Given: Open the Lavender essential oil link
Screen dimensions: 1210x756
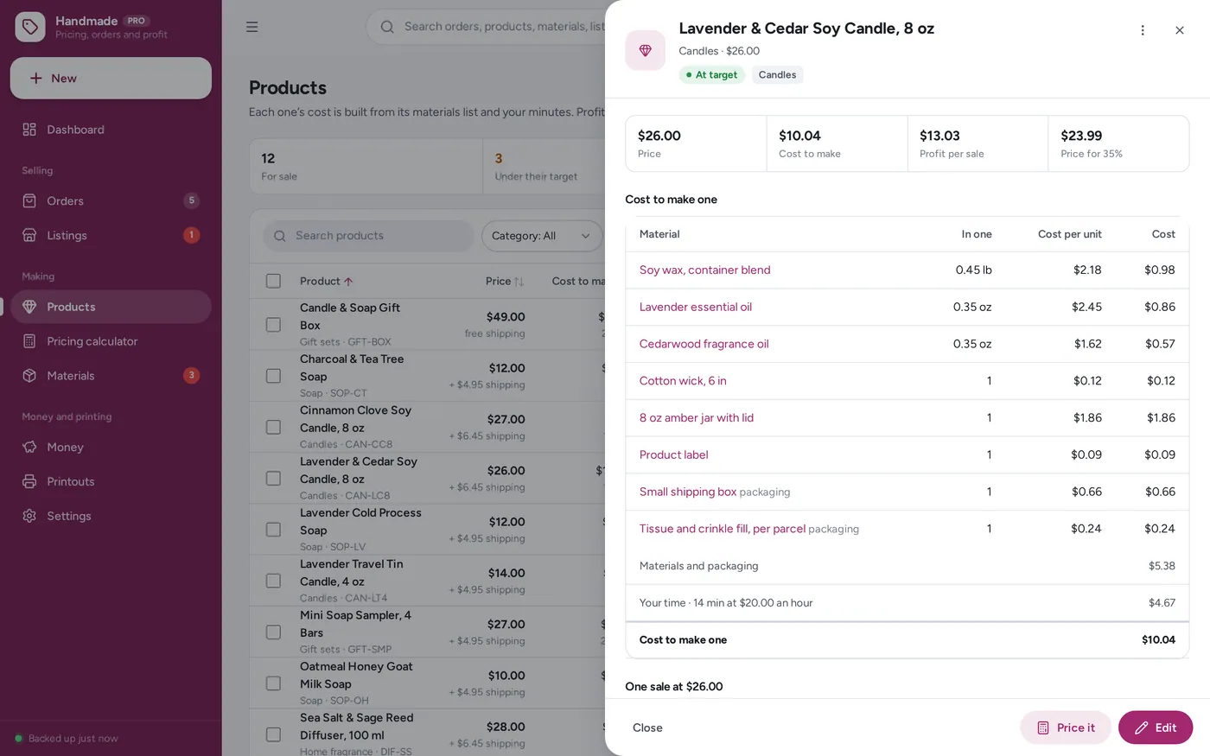Looking at the screenshot, I should click(x=696, y=307).
